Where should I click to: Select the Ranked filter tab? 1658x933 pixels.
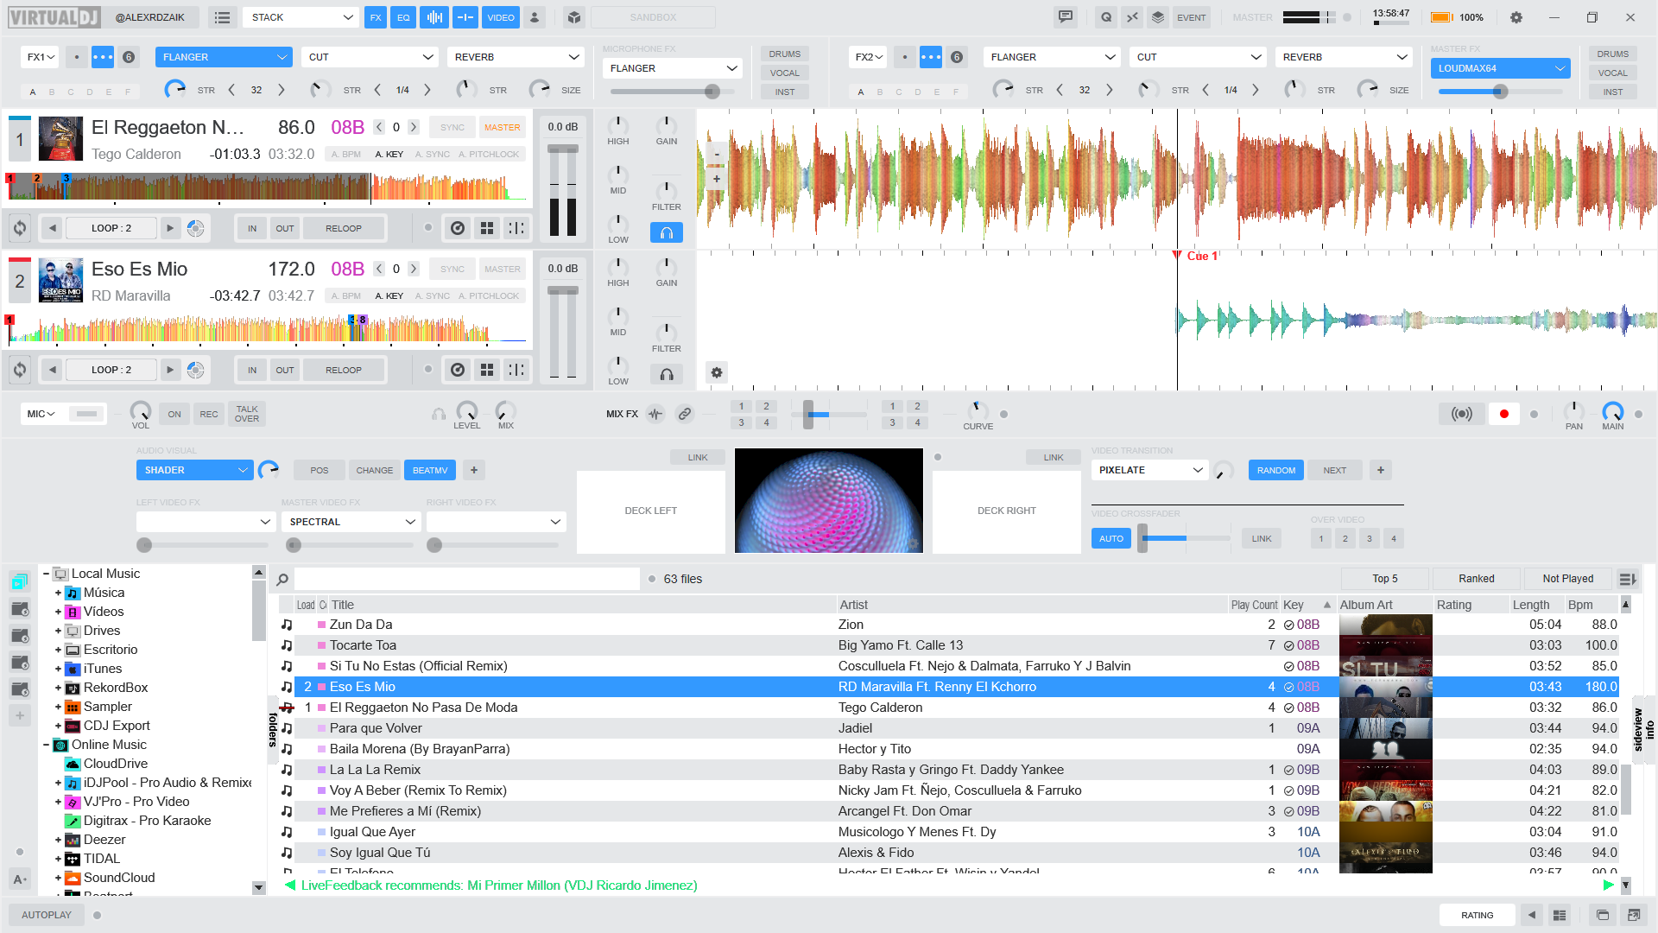[1477, 579]
